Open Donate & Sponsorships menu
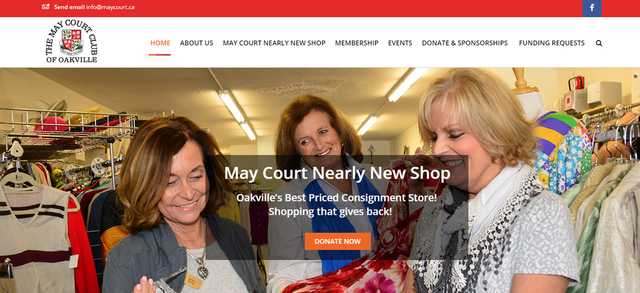 point(465,43)
